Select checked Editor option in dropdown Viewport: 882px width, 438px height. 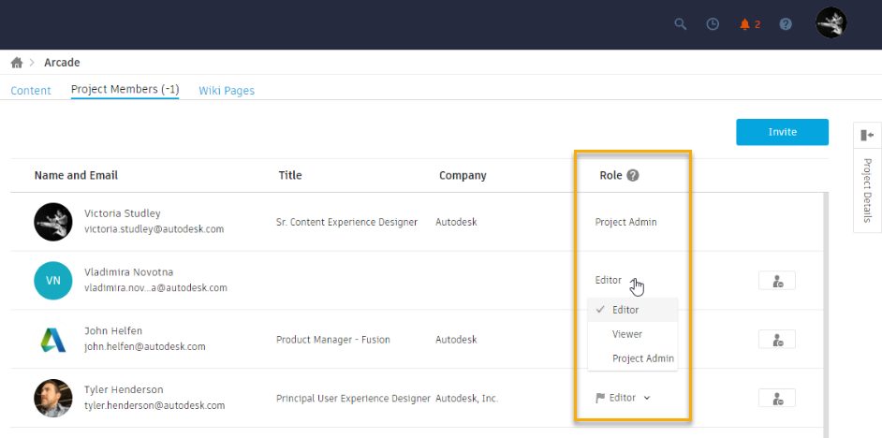(625, 310)
